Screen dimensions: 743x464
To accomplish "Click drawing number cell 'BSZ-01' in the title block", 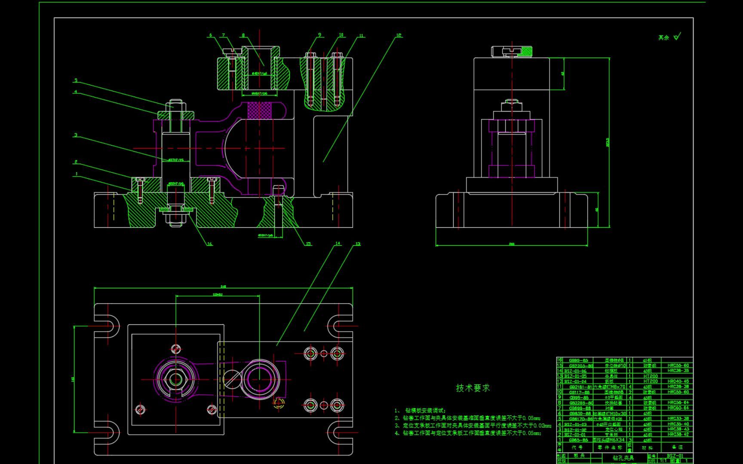I will coord(675,456).
